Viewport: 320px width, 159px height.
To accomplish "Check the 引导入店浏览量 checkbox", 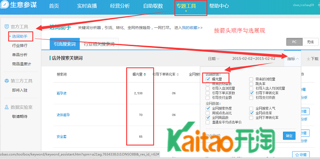I will [208, 88].
